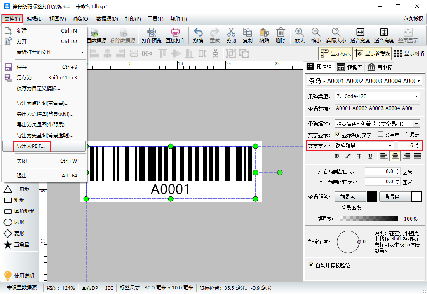Toggle the Show Guides (显示参考线) button
Image resolution: width=427 pixels, height=294 pixels.
coord(373,53)
